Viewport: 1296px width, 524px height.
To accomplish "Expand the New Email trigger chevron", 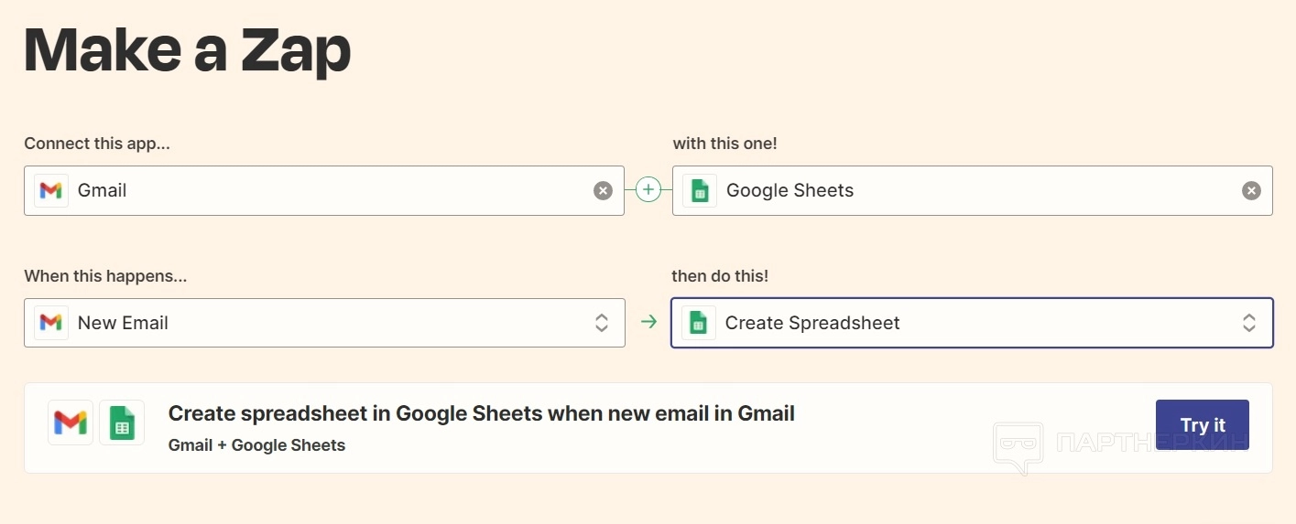I will click(602, 323).
